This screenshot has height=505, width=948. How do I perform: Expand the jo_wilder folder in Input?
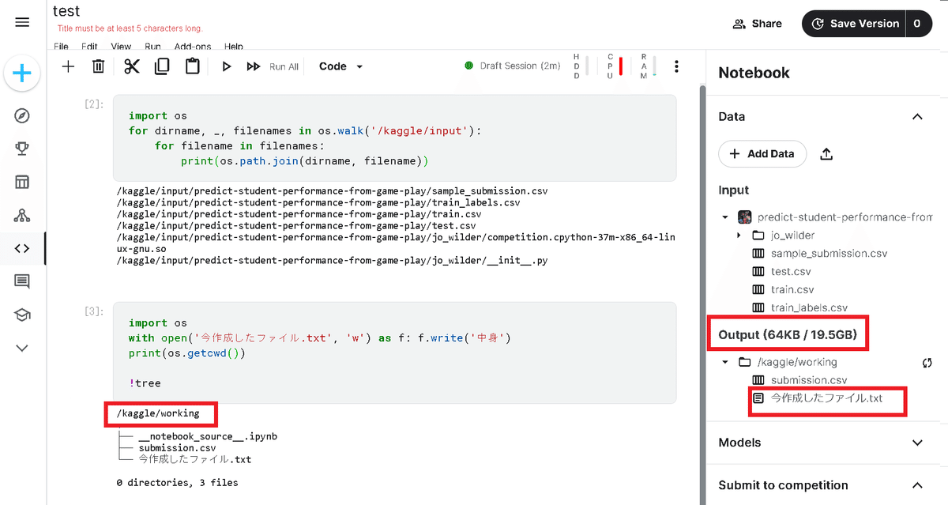pos(740,235)
